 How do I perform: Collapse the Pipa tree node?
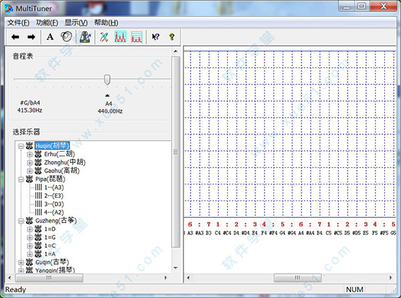coord(21,180)
